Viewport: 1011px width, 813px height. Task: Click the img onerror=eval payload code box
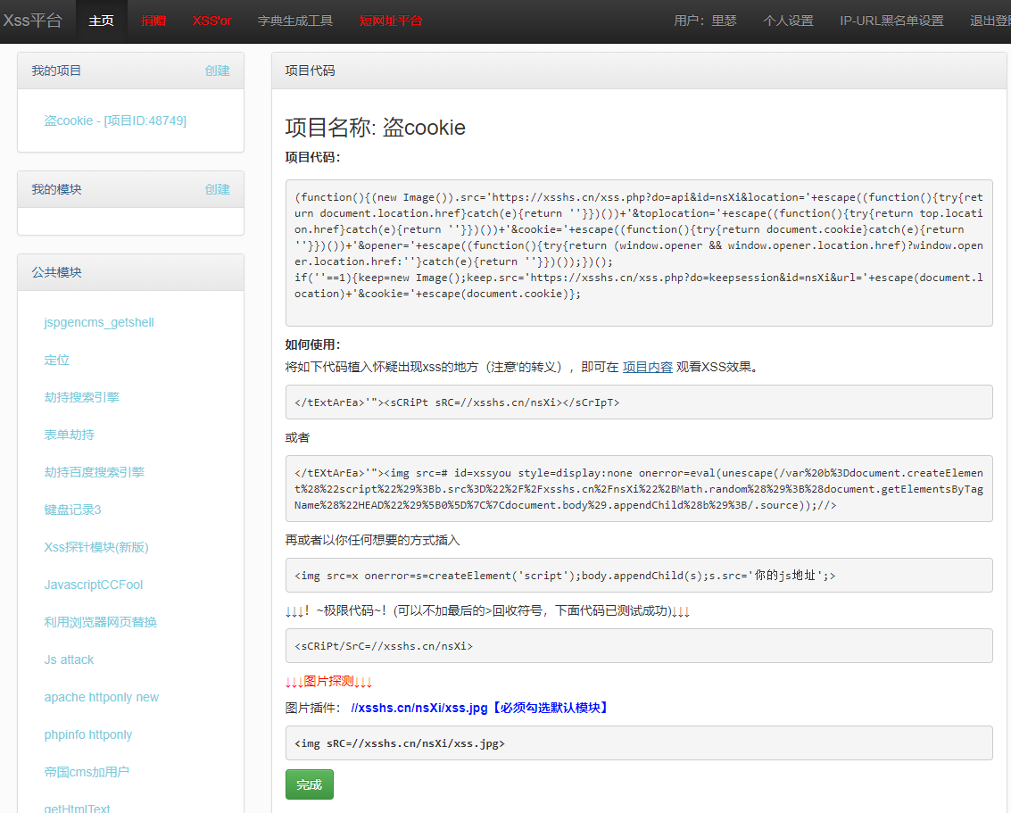[639, 489]
